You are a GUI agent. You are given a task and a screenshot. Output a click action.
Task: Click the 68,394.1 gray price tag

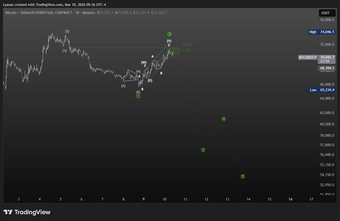(326, 68)
